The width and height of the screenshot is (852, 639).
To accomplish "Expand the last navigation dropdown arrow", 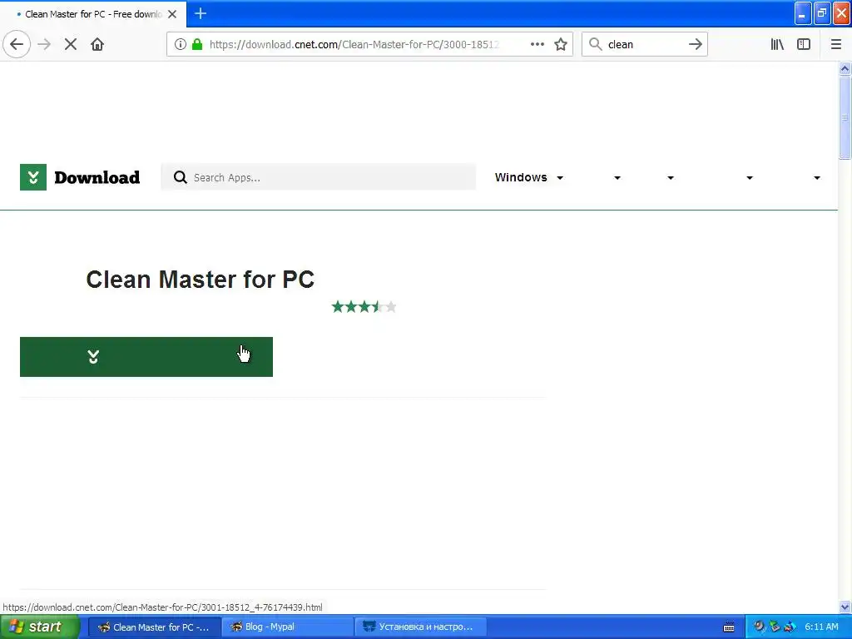I will [817, 178].
